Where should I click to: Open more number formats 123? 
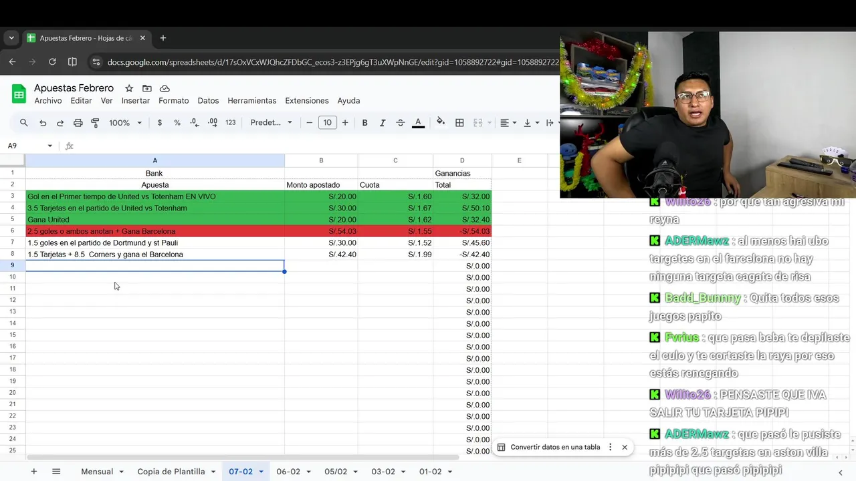[x=231, y=123]
